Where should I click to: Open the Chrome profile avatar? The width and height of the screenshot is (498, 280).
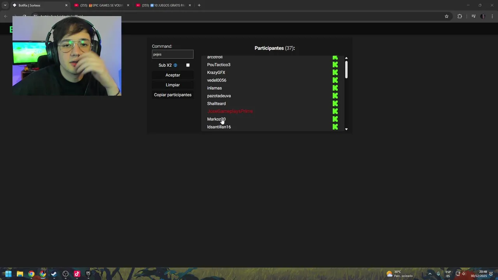[483, 16]
